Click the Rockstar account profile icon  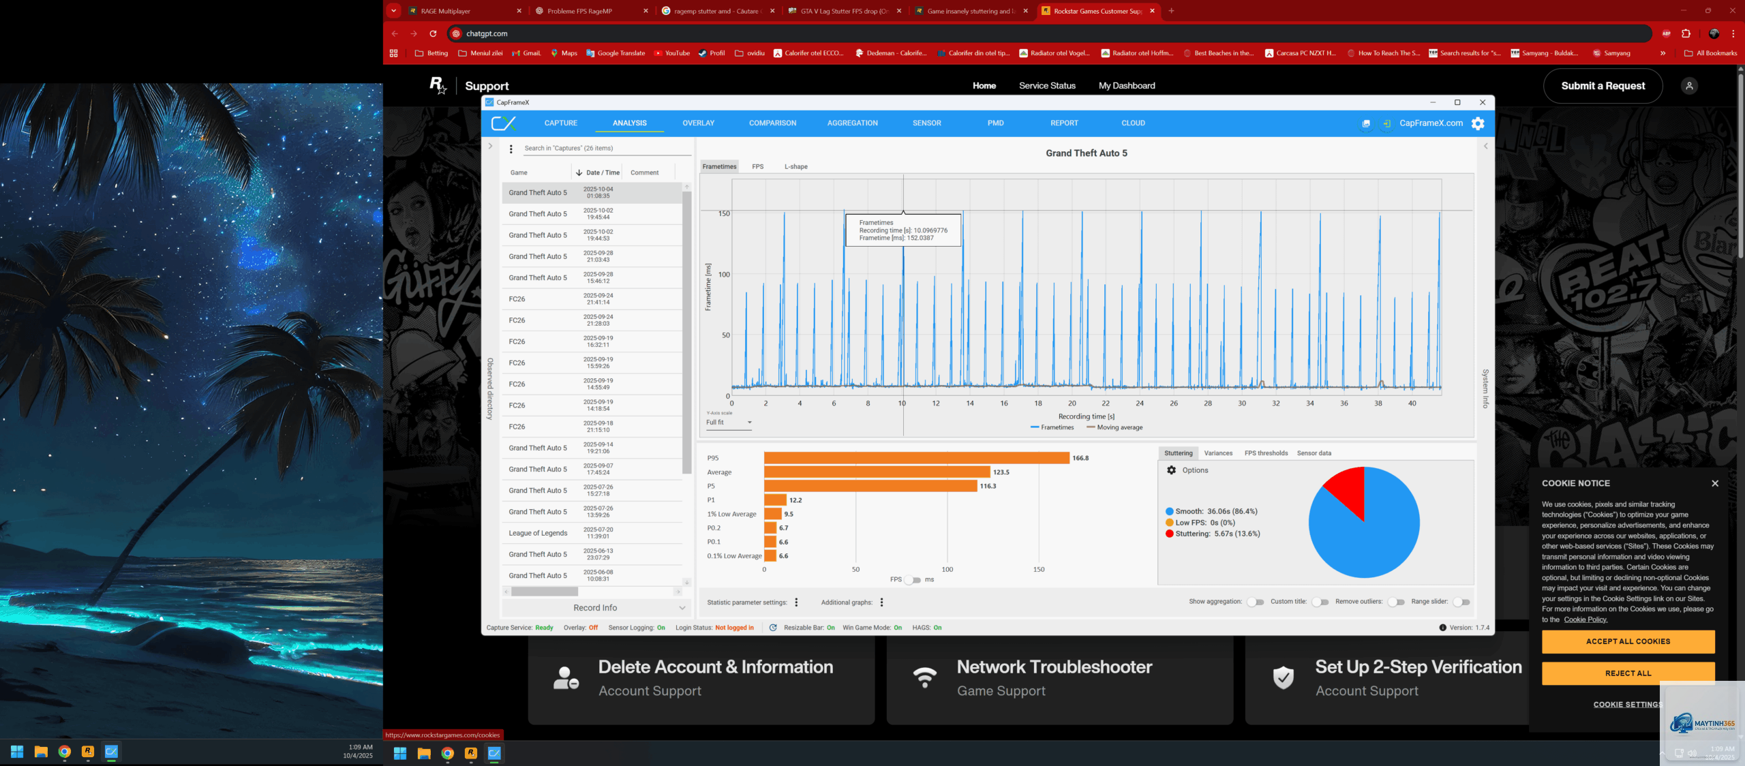[x=1689, y=86]
